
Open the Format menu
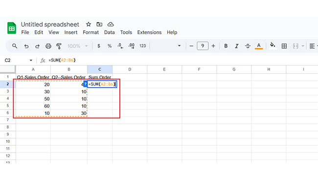91,32
